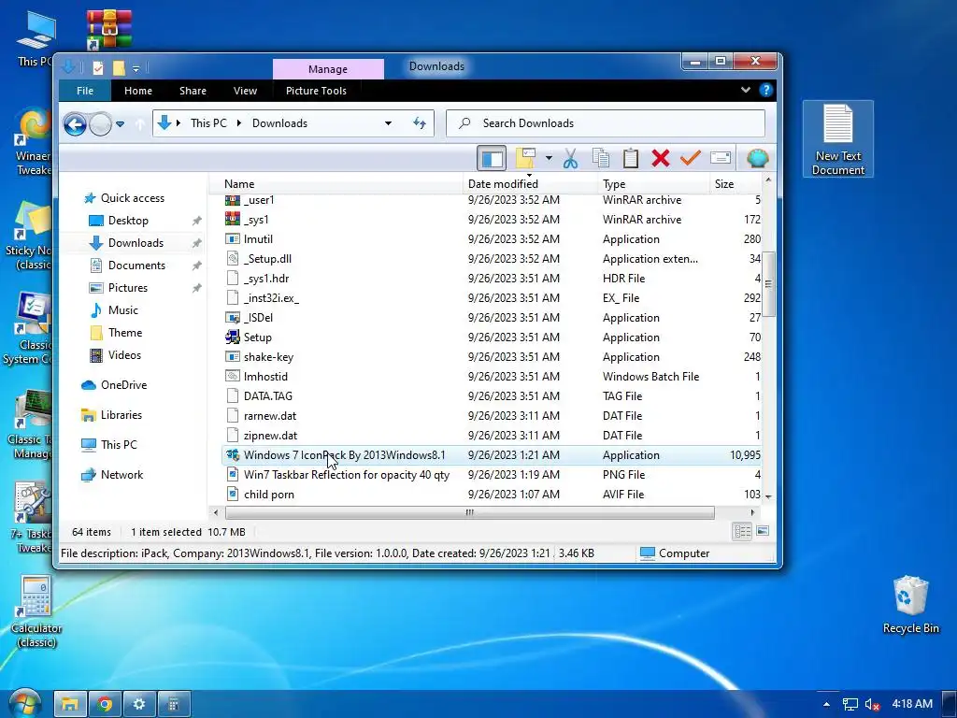Open Customize Quick Access Toolbar dropdown

click(x=136, y=68)
